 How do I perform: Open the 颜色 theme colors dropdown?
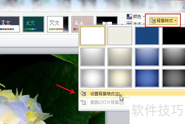(136, 17)
